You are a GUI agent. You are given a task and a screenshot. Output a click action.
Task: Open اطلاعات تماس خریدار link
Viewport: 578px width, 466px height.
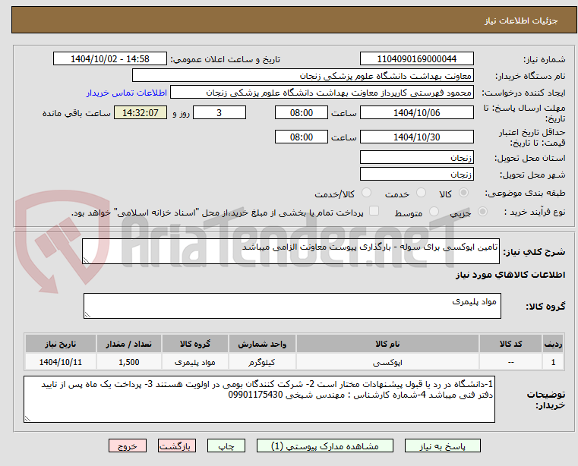point(127,93)
